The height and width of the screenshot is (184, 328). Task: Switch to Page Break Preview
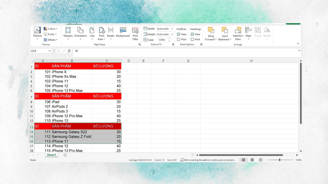(261, 160)
